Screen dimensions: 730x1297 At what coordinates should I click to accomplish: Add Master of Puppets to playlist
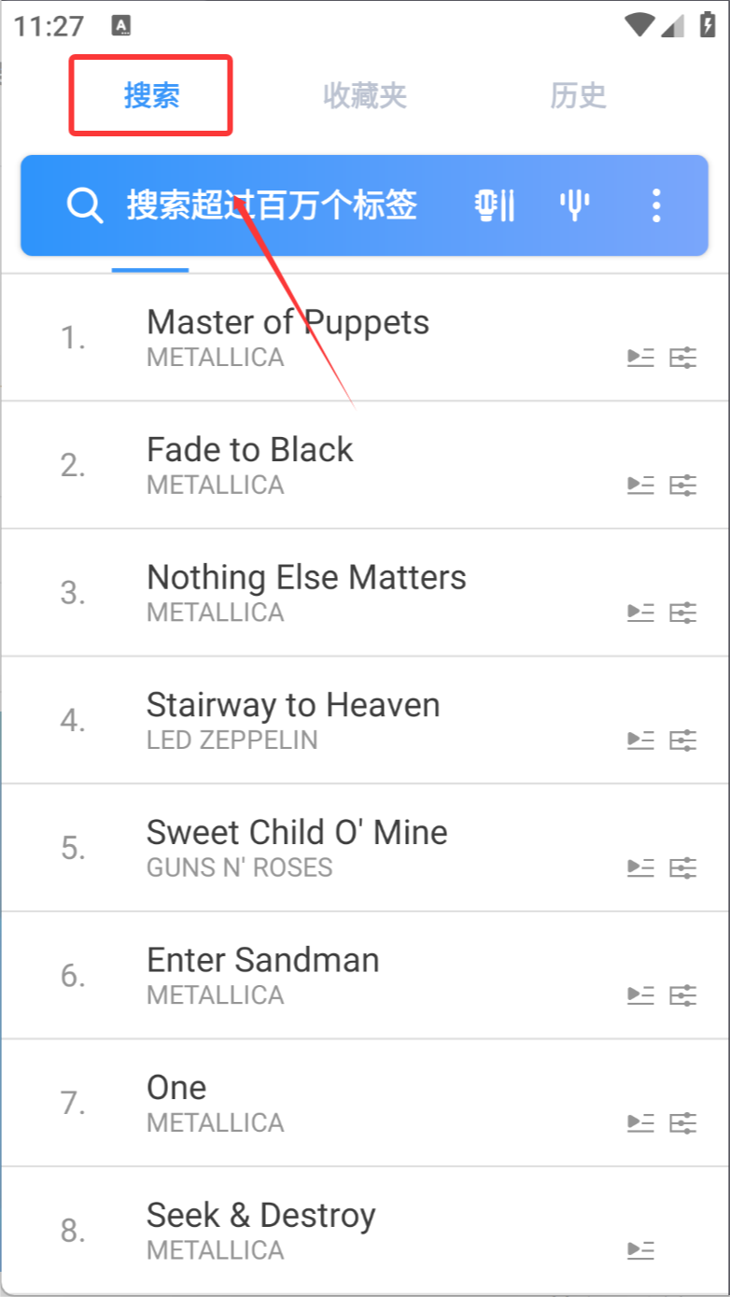(x=640, y=358)
